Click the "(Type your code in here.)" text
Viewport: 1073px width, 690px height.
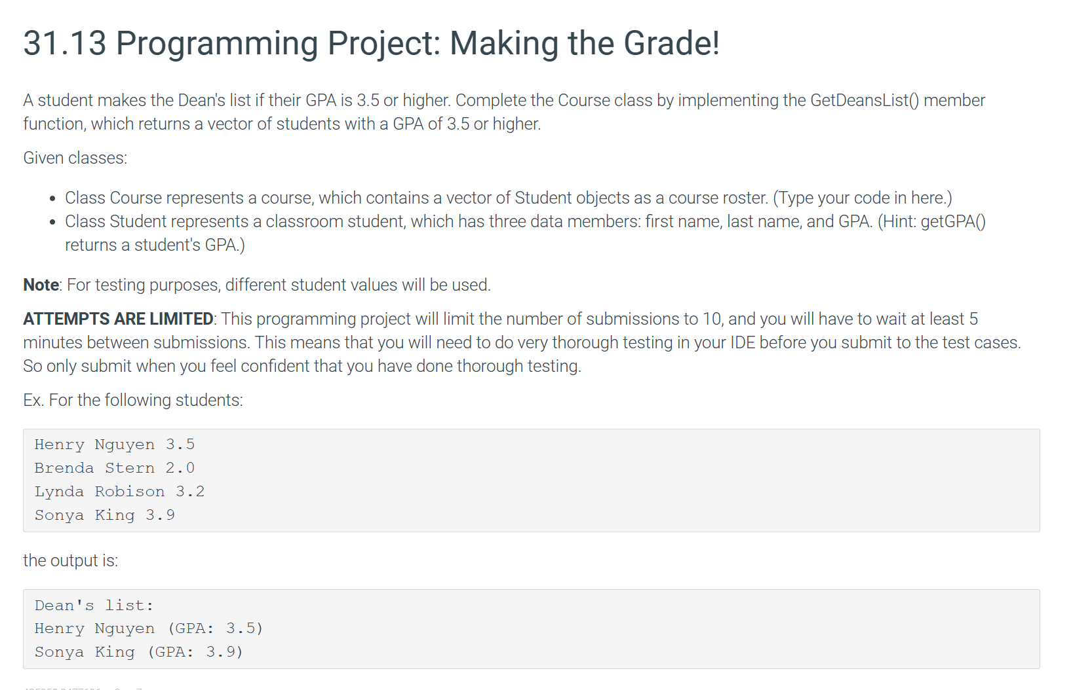tap(863, 198)
